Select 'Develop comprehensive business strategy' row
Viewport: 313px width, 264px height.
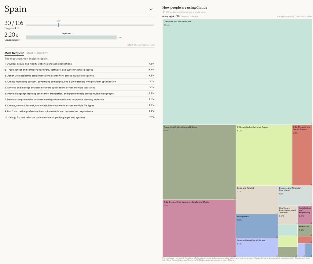[x=79, y=99]
